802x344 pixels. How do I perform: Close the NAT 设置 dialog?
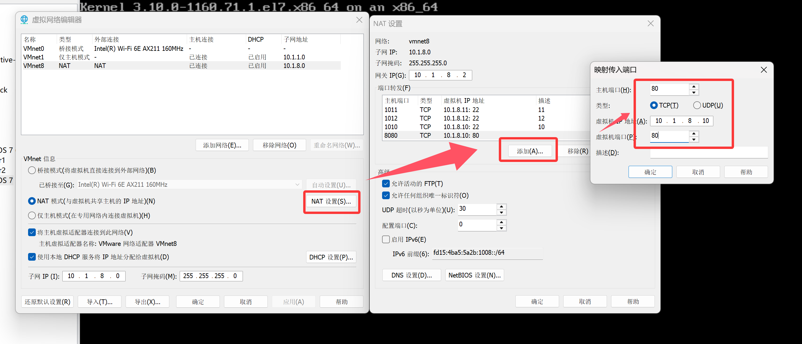(650, 24)
